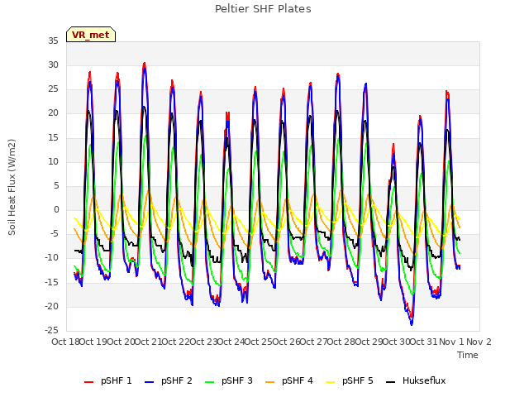Screen dimensions: 529x397
Task: Select the pSHF 1 legend entry
Action: (x=108, y=380)
